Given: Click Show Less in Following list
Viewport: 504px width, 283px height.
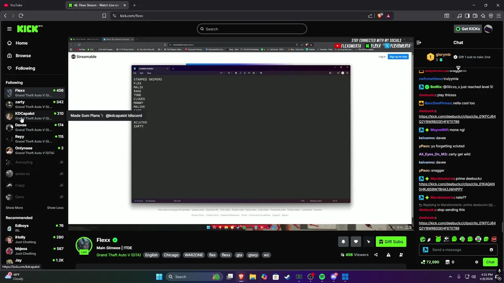Looking at the screenshot, I should point(55,208).
